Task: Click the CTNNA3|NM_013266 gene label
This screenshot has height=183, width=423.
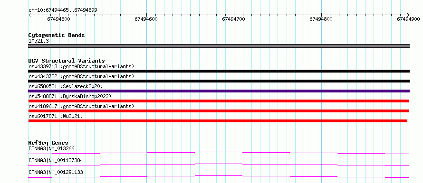Action: pyautogui.click(x=51, y=148)
